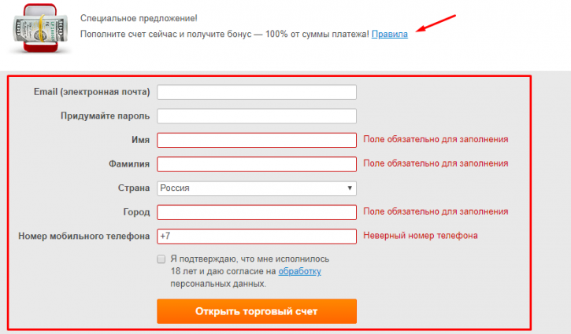The image size is (571, 334).
Task: Open the Страна dropdown showing Россия
Action: pos(257,189)
